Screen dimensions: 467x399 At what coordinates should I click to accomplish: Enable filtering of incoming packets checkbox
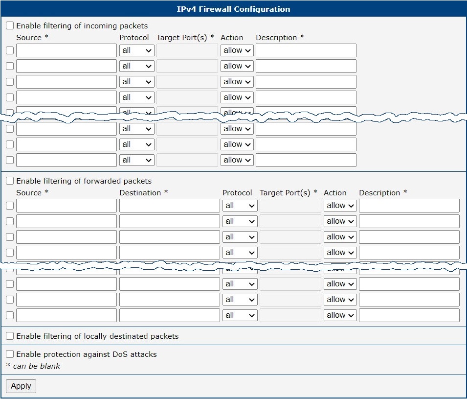(x=10, y=25)
